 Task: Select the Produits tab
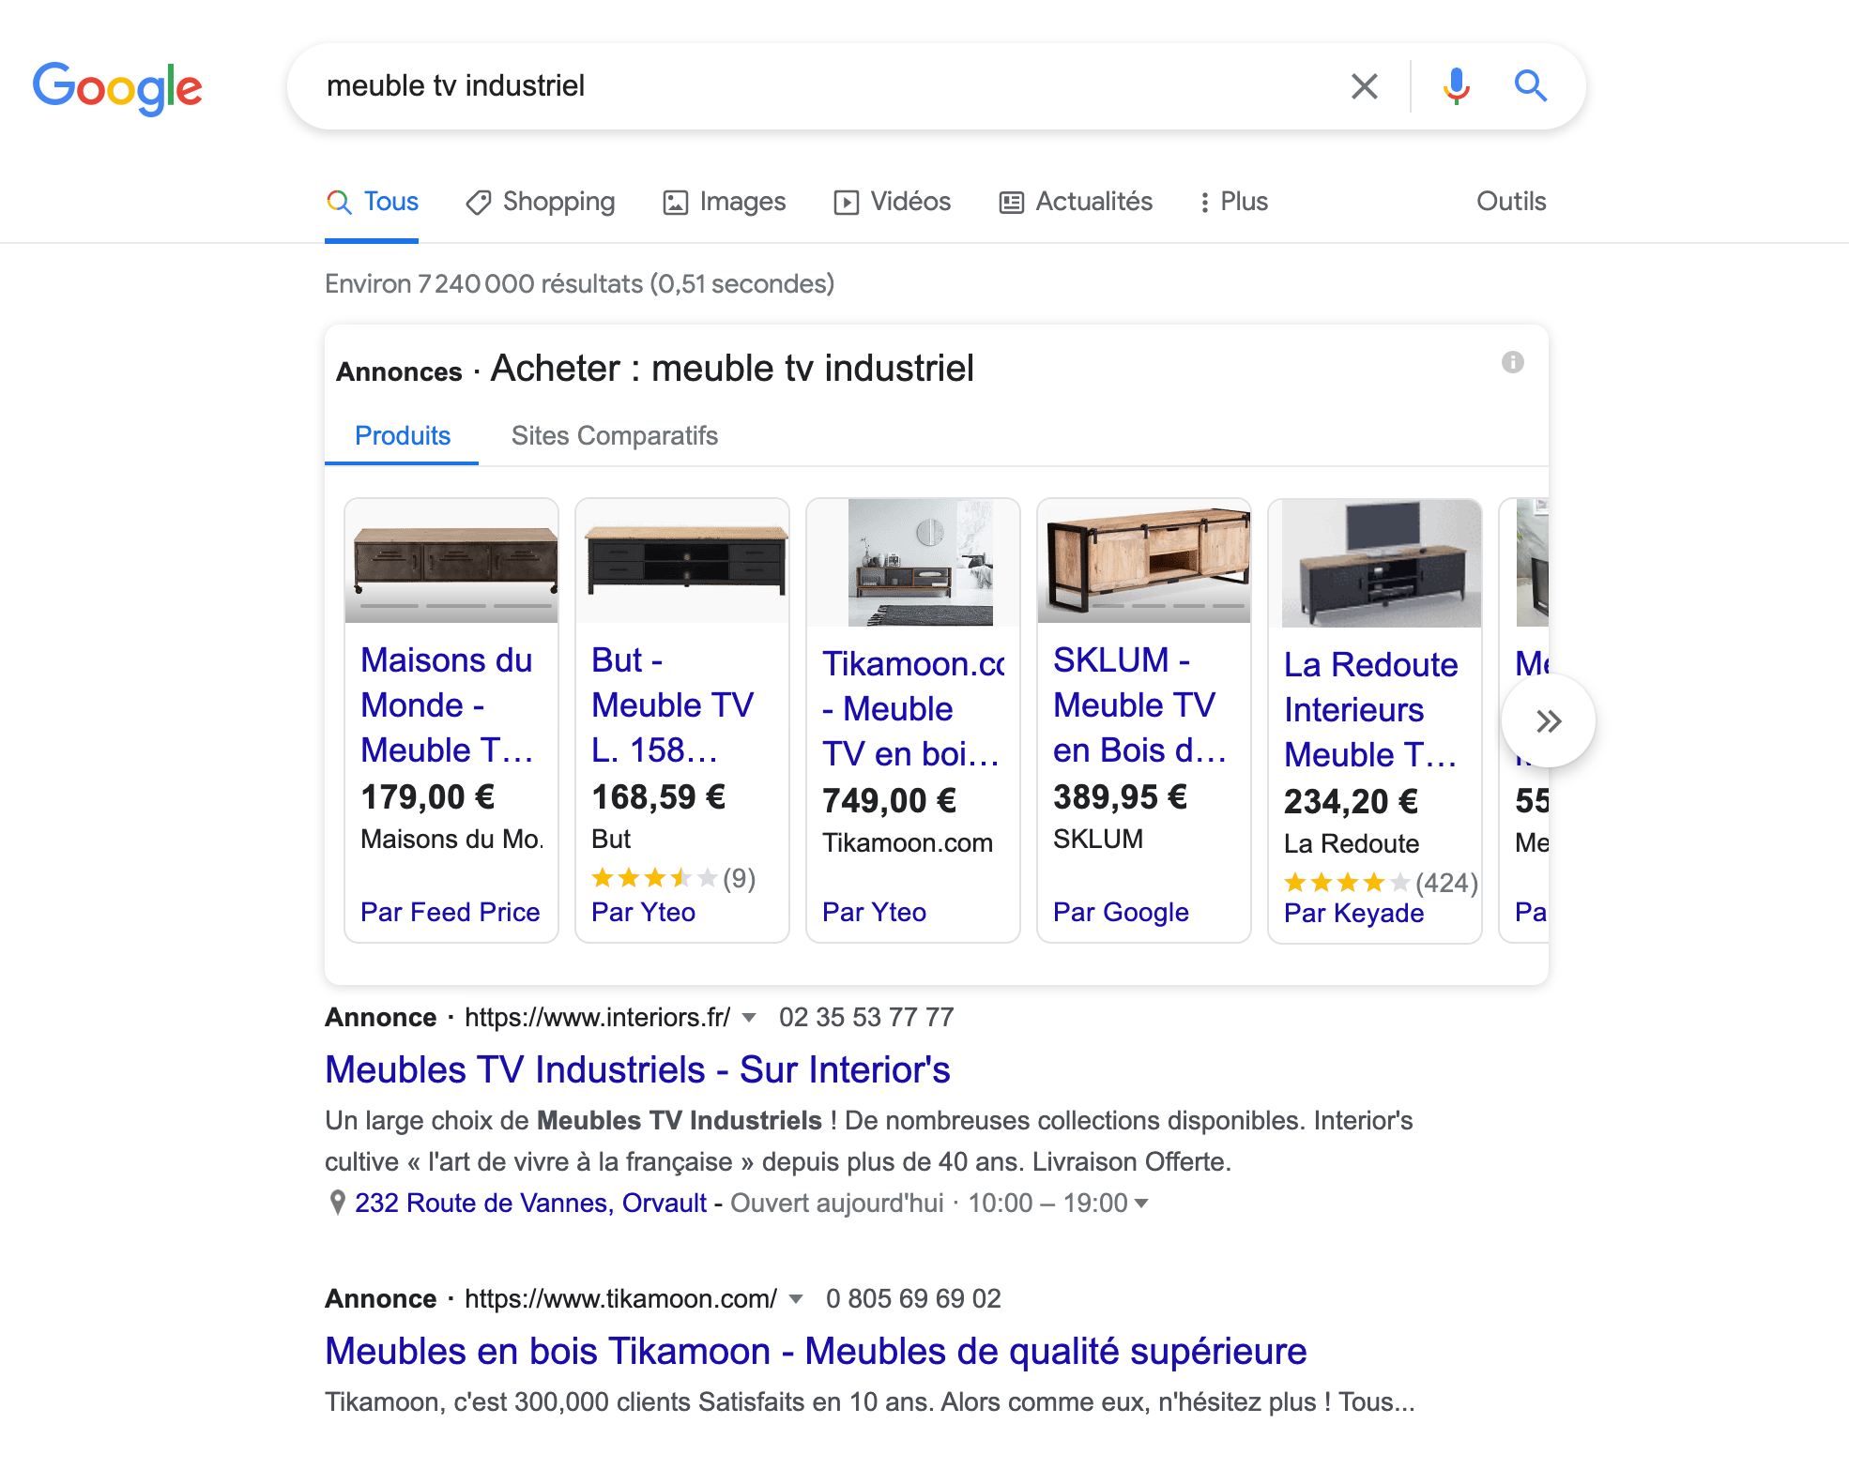(x=402, y=436)
